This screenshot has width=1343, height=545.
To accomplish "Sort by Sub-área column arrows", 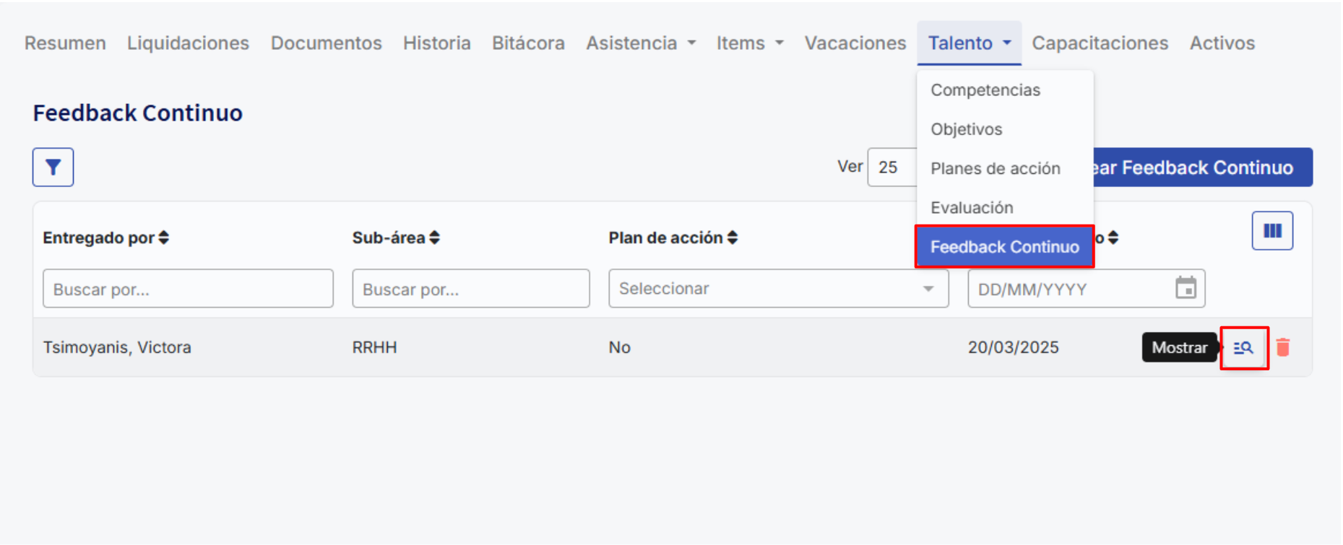I will pos(434,237).
